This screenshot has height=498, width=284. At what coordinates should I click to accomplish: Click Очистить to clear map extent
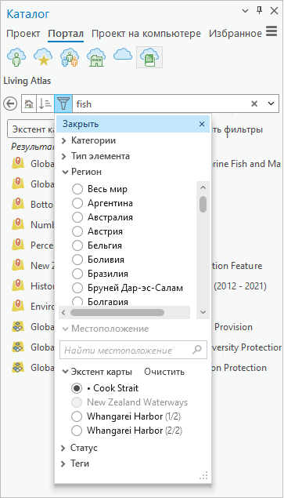pyautogui.click(x=164, y=372)
